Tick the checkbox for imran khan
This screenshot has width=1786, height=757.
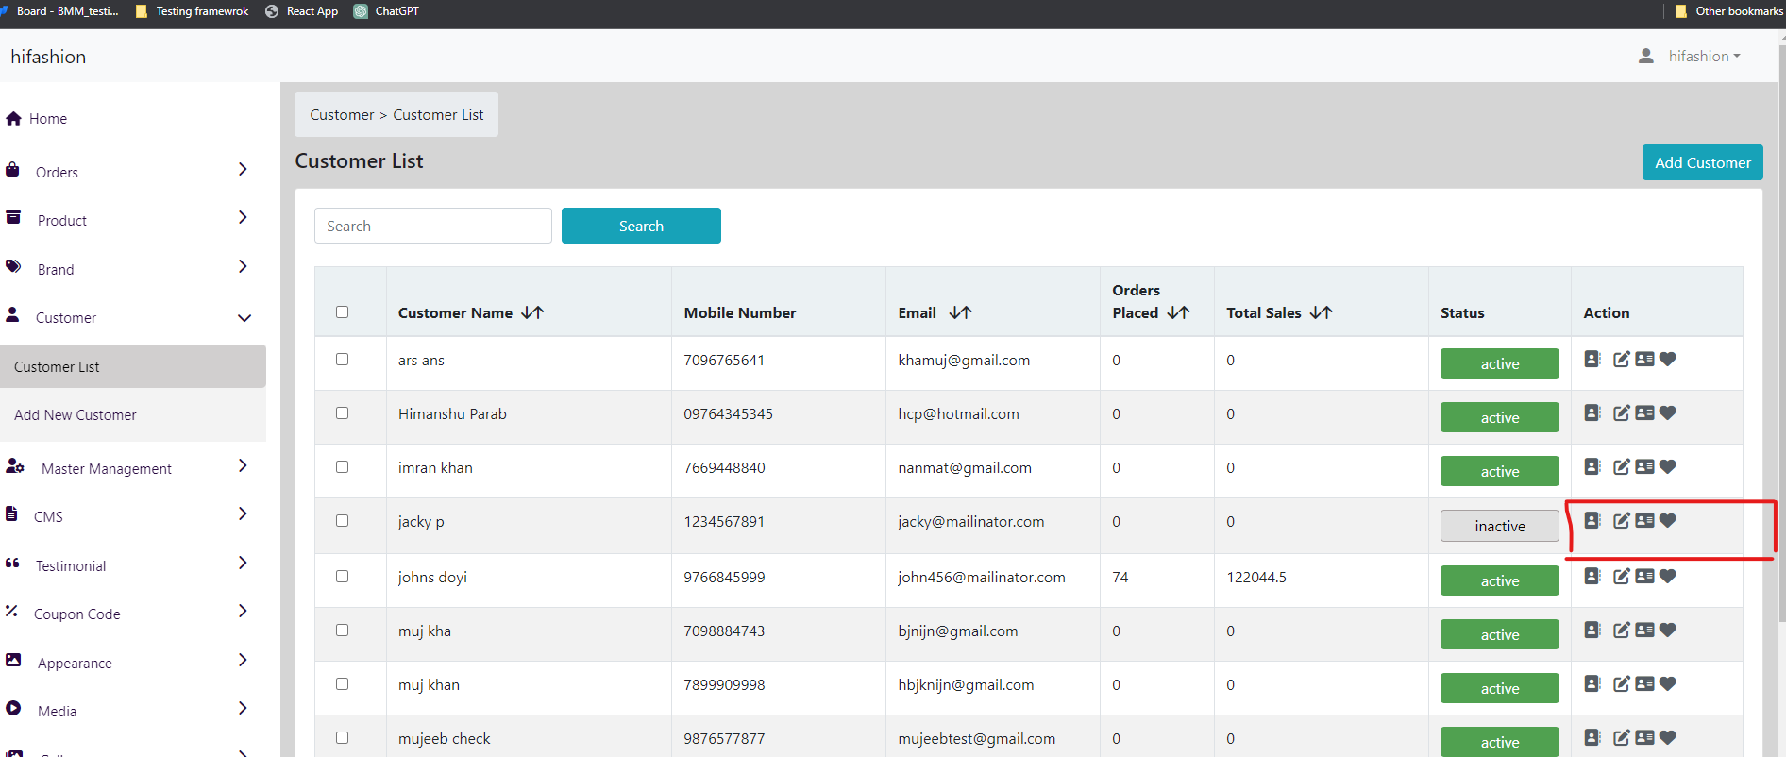[342, 466]
